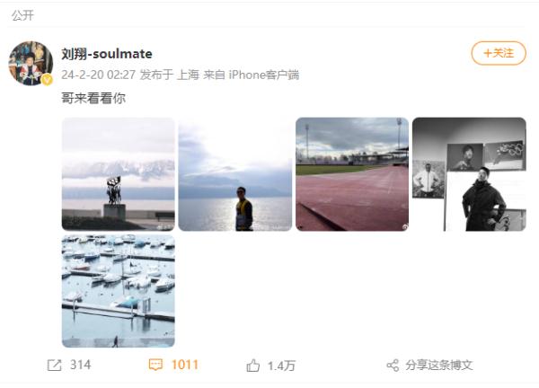Viewport: 539px width, 388px height.
Task: Click 分享这条博文 share text
Action: (439, 365)
